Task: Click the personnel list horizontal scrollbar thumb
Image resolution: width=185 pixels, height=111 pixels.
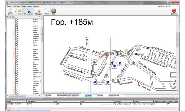Action: tap(17, 96)
